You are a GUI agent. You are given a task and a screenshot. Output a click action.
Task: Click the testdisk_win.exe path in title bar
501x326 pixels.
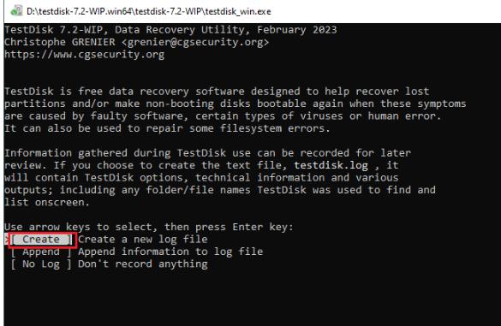[149, 11]
